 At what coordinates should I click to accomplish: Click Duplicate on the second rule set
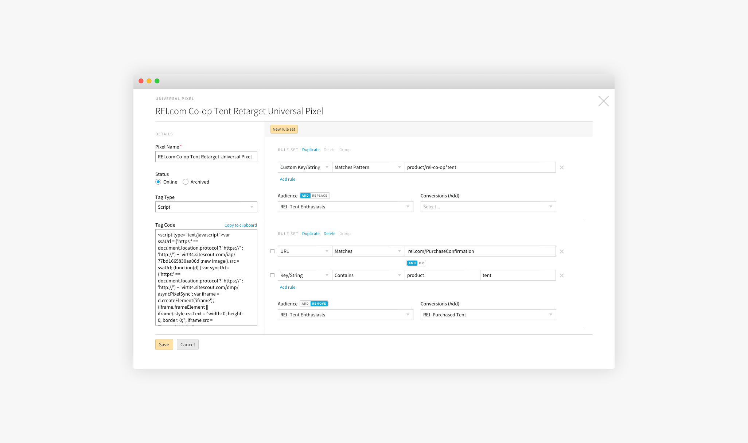[311, 234]
